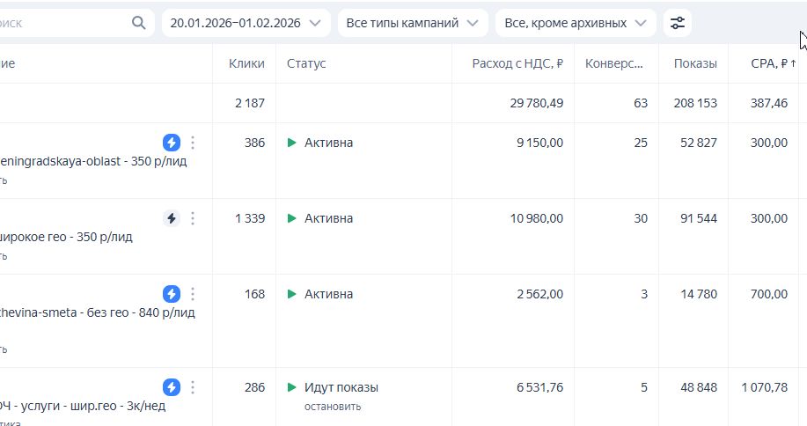The width and height of the screenshot is (807, 426).
Task: Open three-dot menu for широкое гео campaign
Action: [193, 218]
